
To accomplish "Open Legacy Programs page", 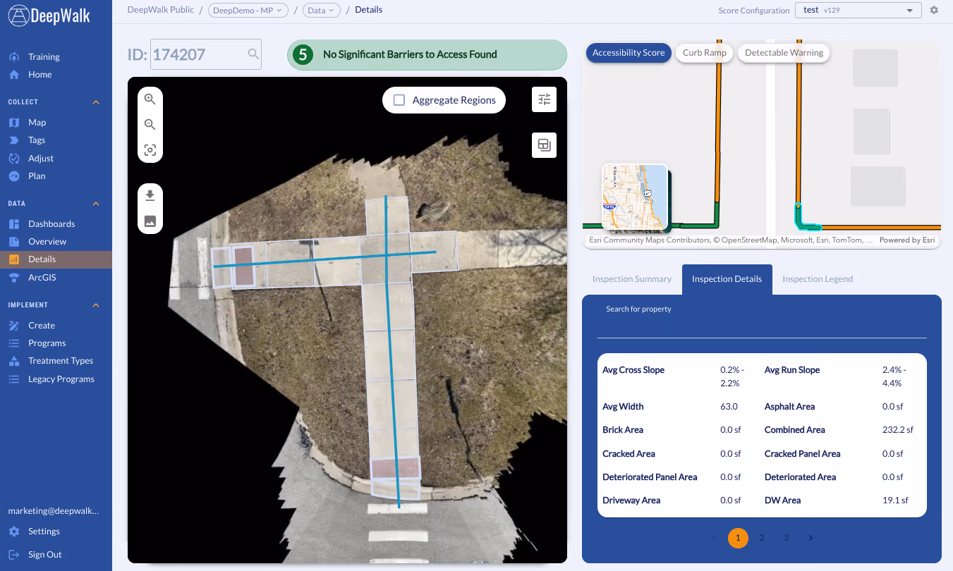I will pos(61,379).
